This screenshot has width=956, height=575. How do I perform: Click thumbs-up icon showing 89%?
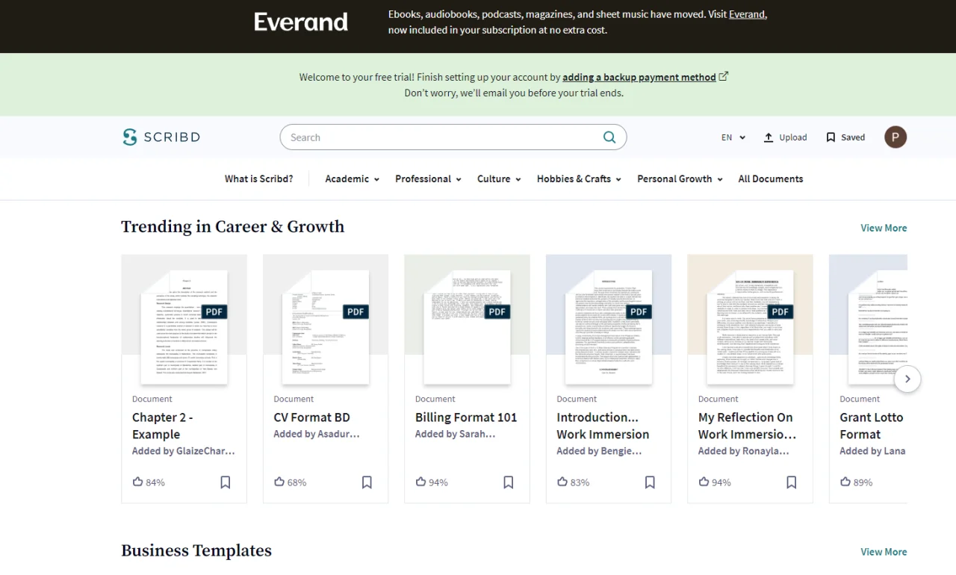845,482
